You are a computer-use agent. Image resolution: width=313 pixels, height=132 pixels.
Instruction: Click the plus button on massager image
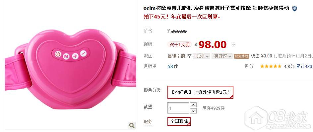pos(75,56)
